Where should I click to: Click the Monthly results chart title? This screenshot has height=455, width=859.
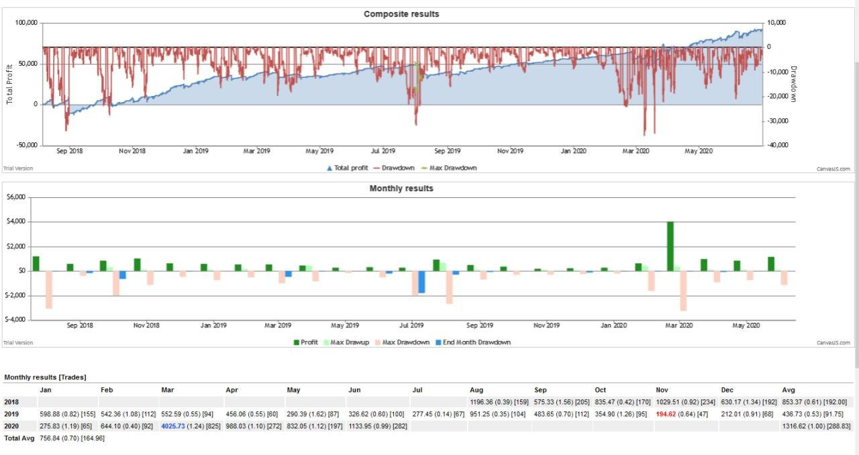(x=401, y=189)
